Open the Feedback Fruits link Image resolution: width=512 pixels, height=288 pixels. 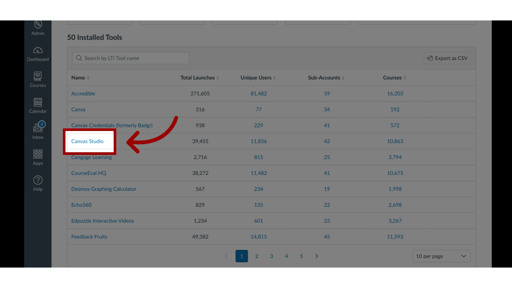point(89,237)
